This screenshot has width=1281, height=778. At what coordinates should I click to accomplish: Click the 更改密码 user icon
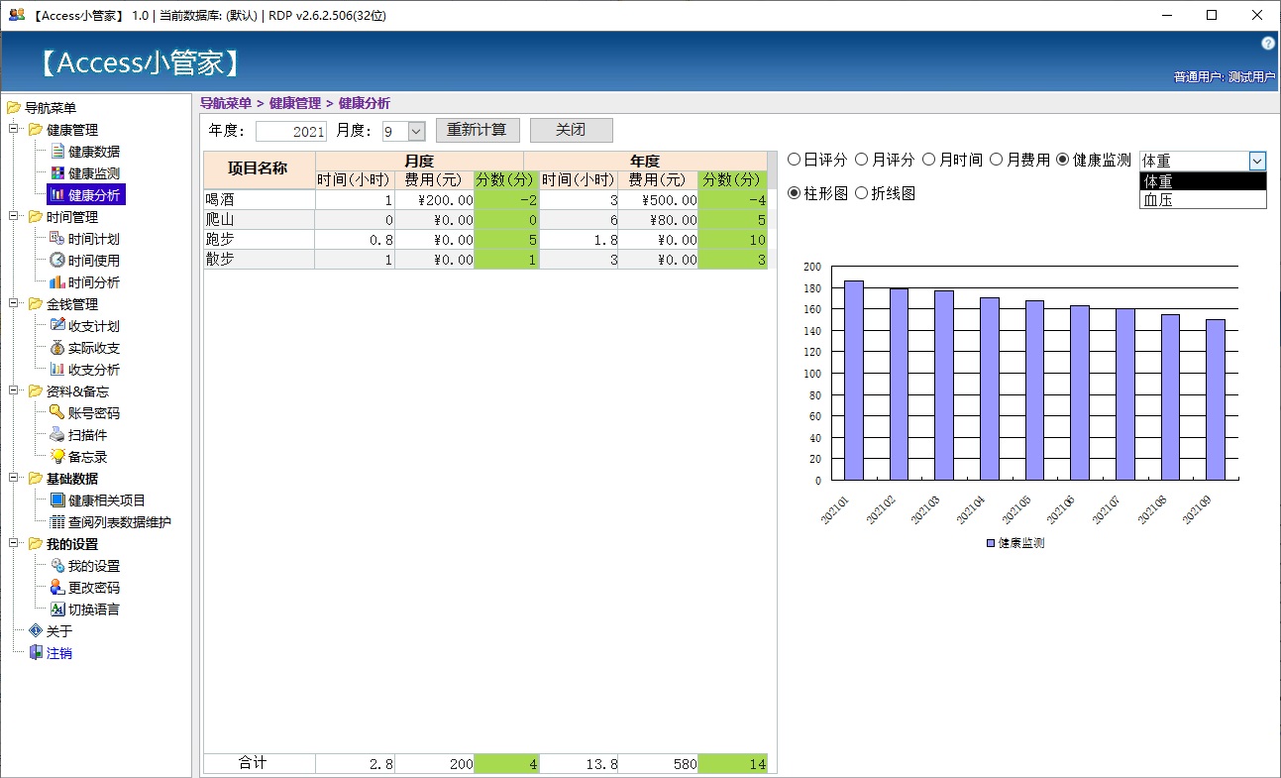click(57, 588)
